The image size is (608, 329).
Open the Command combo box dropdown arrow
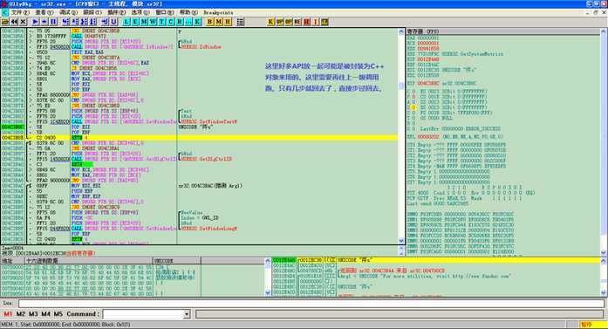tap(187, 314)
